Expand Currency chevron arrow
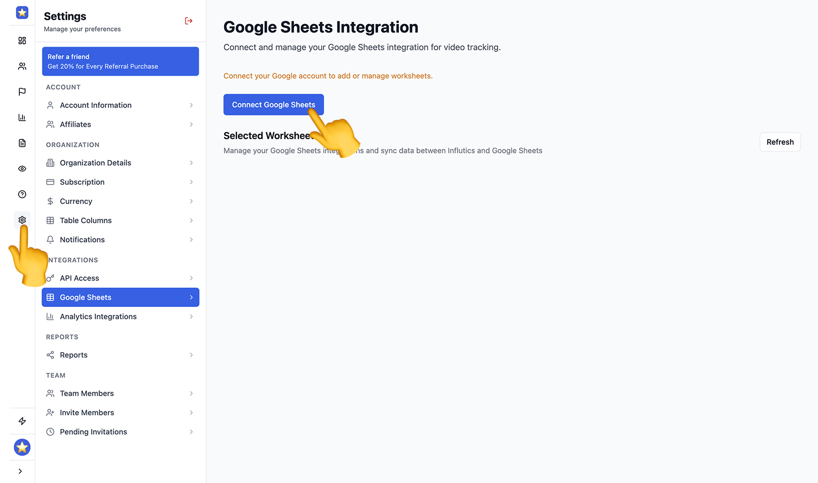Viewport: 818px width, 483px height. 191,201
